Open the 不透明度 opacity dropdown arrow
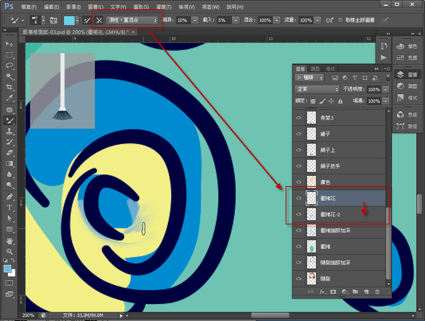 coord(386,89)
